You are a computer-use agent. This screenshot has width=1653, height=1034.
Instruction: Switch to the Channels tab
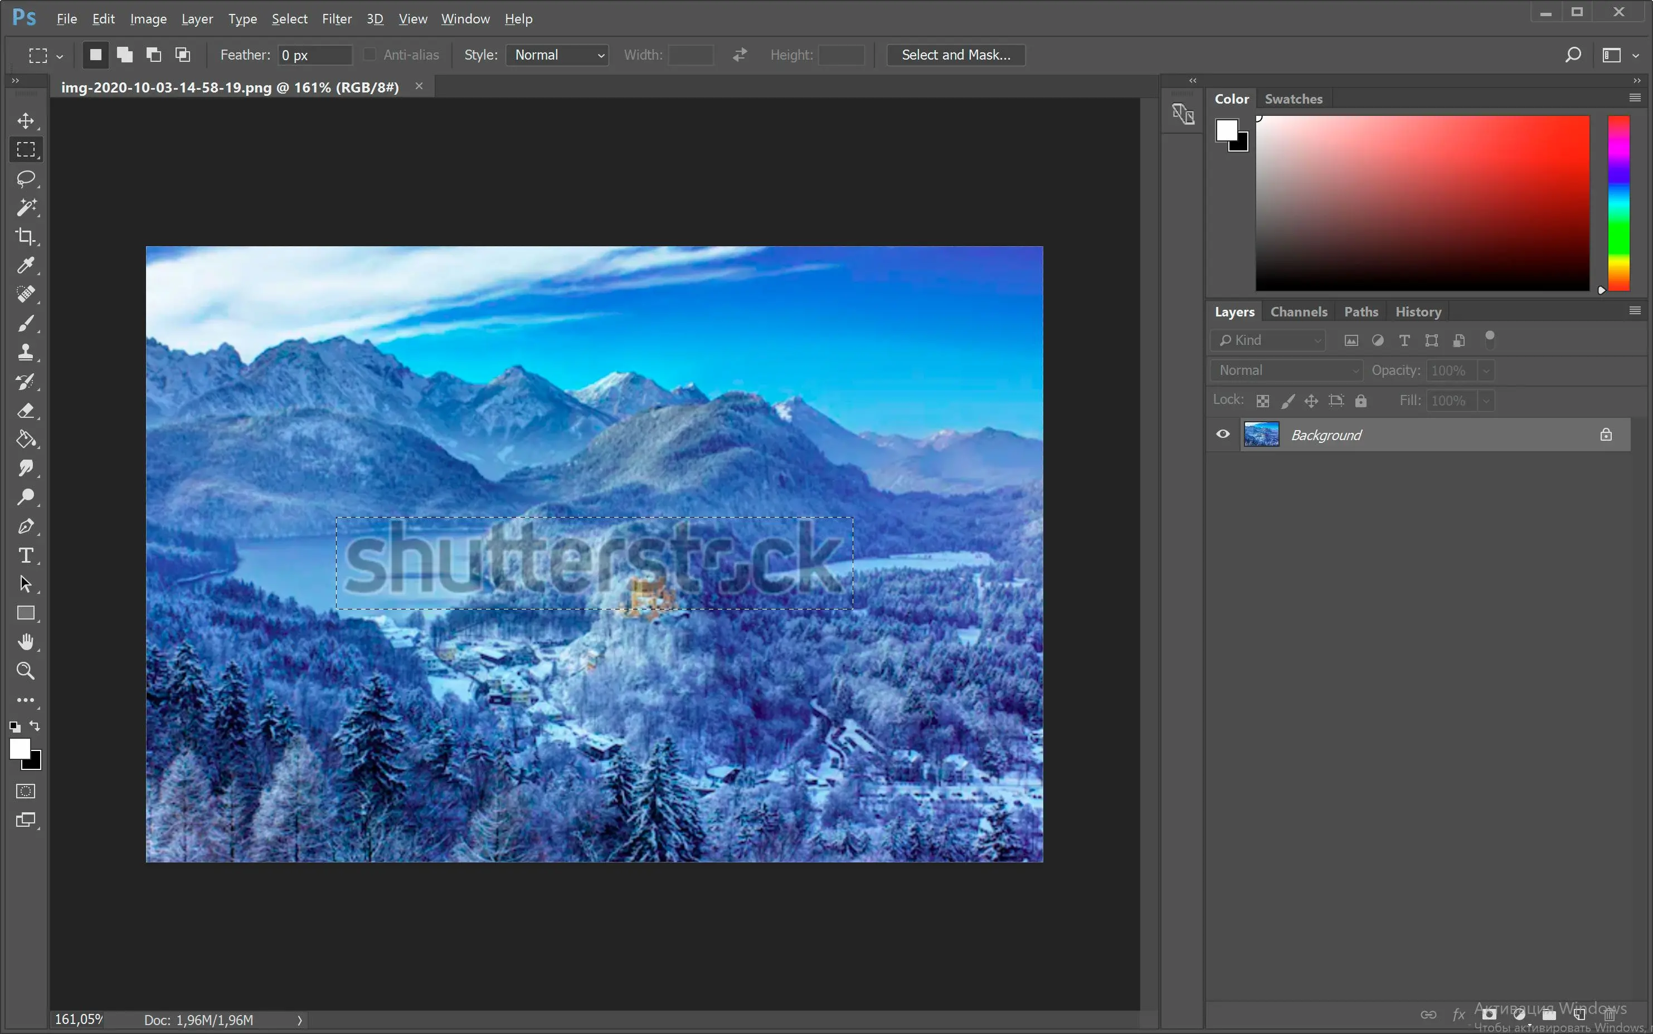(1298, 311)
